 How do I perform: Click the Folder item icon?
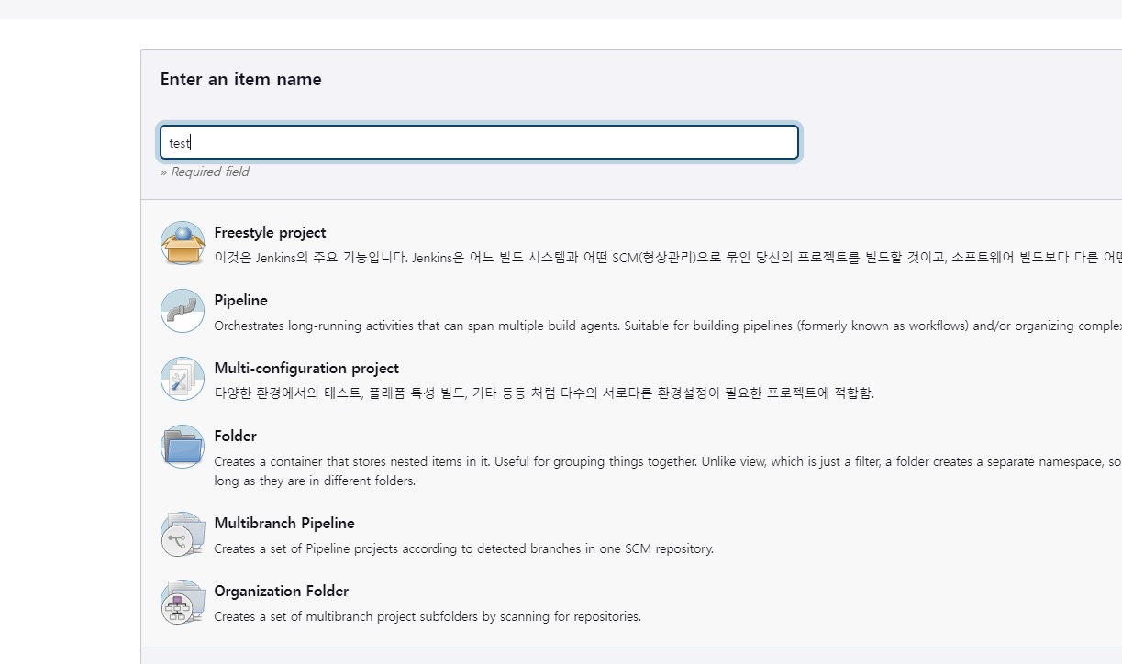click(183, 447)
